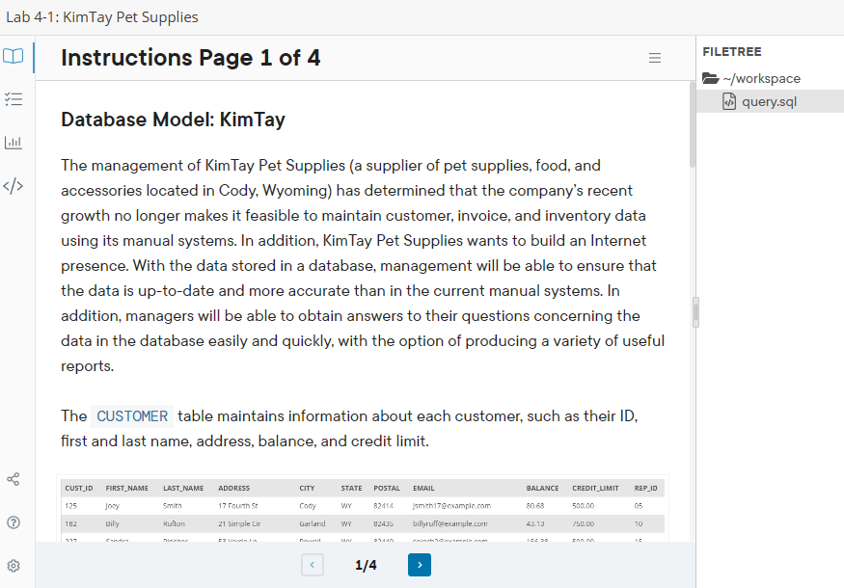Click the FILETREE heading
844x588 pixels.
click(731, 52)
